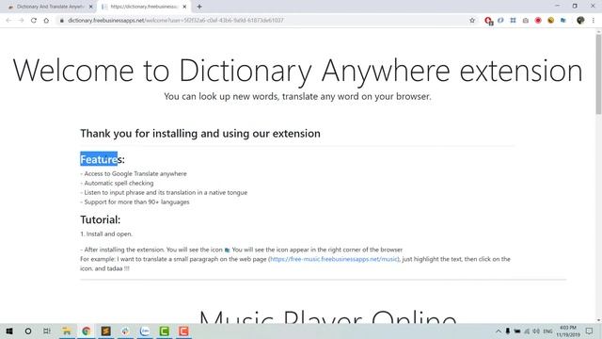The image size is (602, 339).
Task: Click the blue four-squares extension icon
Action: (x=513, y=20)
